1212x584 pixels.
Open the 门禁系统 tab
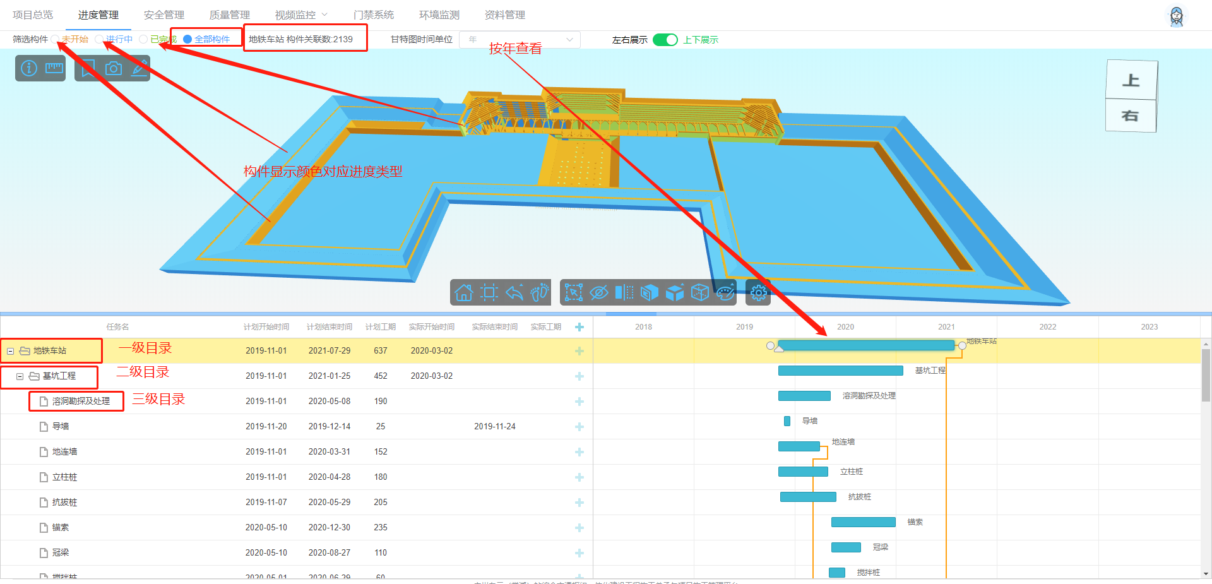coord(374,15)
